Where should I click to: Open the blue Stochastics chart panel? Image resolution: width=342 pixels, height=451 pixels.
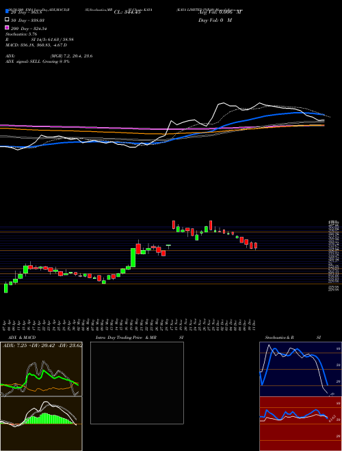tap(300, 369)
